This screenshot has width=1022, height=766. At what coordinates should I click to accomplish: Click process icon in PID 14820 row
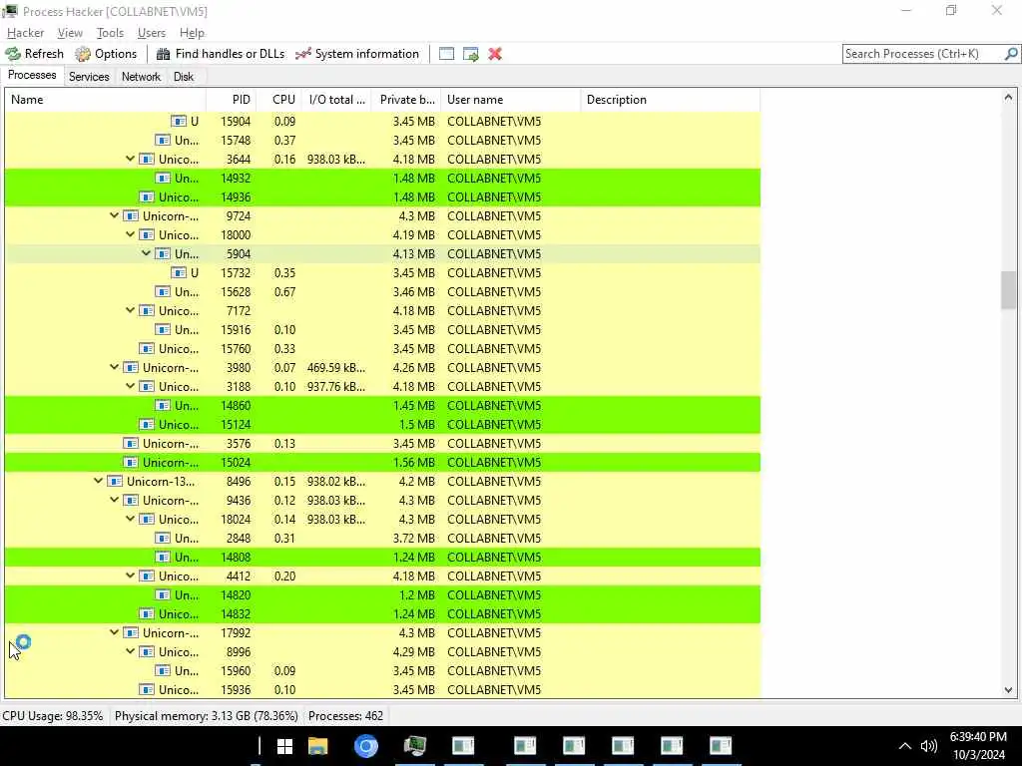pos(163,594)
